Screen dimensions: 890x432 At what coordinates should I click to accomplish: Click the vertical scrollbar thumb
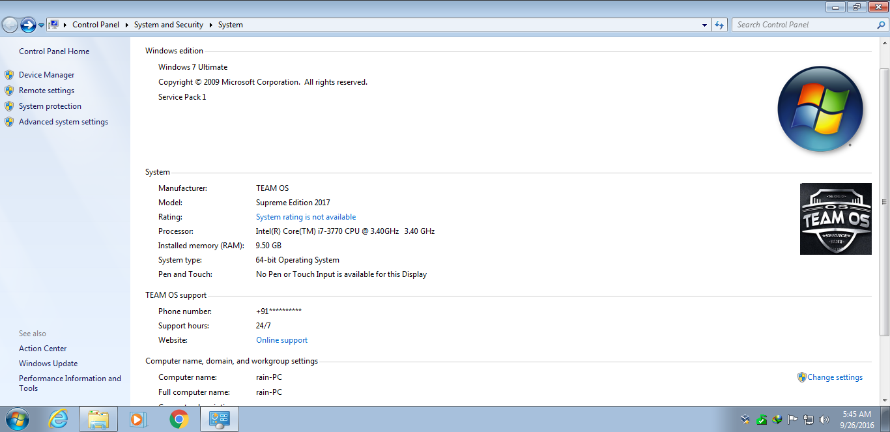(884, 202)
